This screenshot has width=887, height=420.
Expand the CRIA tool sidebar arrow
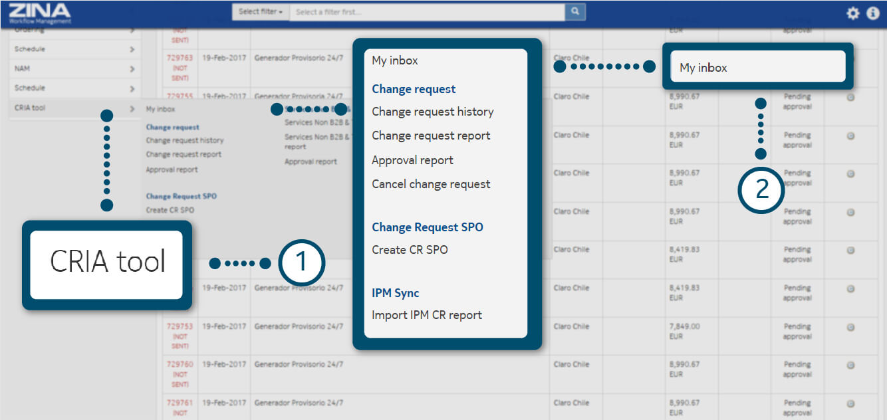click(132, 108)
